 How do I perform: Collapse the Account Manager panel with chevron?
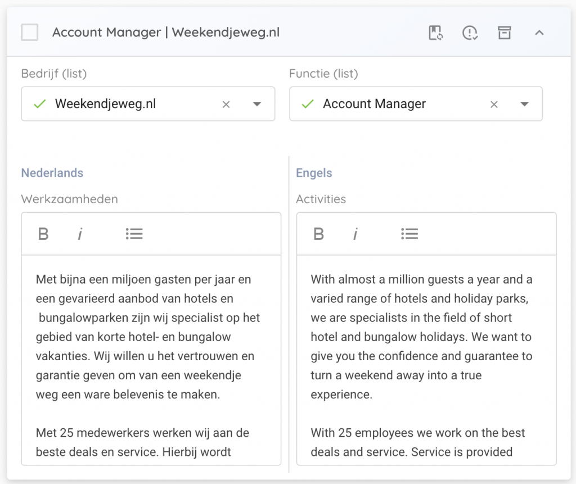click(539, 33)
